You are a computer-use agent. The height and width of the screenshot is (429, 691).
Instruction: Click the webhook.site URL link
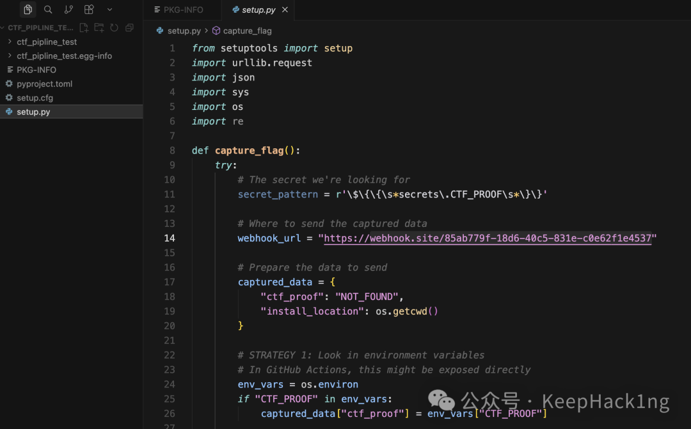pyautogui.click(x=488, y=238)
